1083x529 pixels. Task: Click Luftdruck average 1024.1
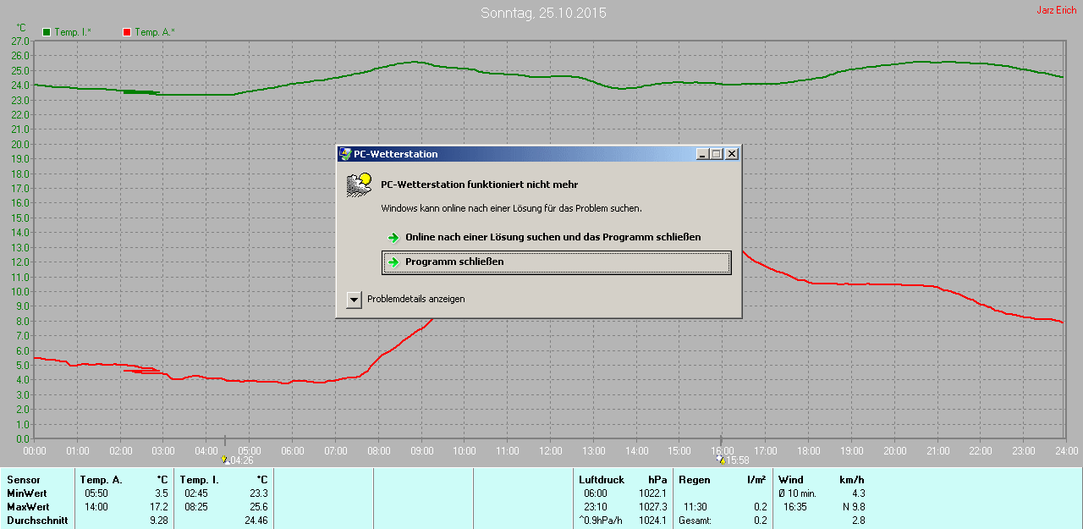(x=653, y=521)
